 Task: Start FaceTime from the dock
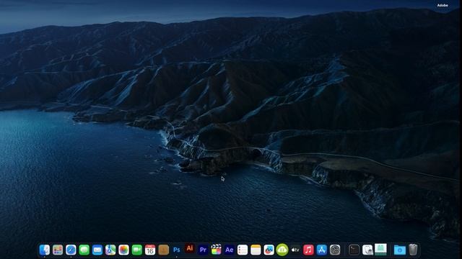(137, 250)
